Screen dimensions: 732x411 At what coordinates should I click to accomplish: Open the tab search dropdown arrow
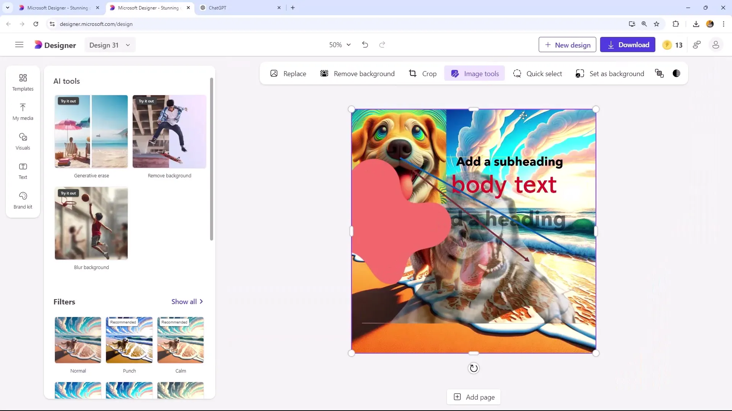click(8, 8)
